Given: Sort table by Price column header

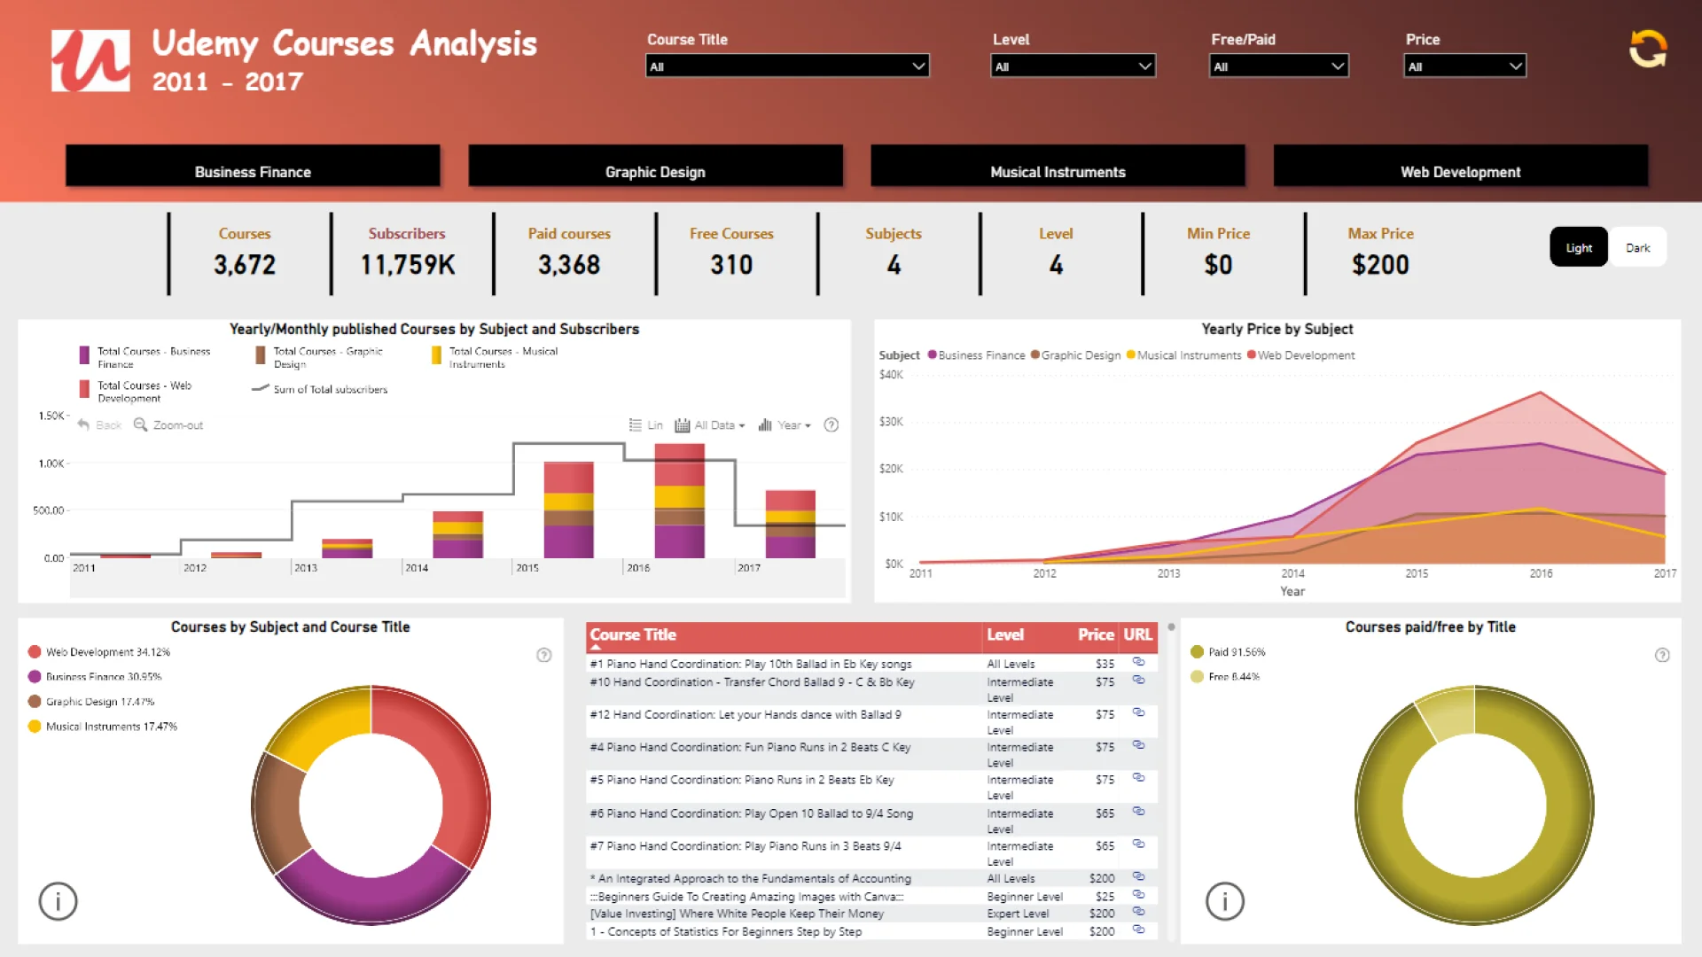Looking at the screenshot, I should coord(1096,634).
